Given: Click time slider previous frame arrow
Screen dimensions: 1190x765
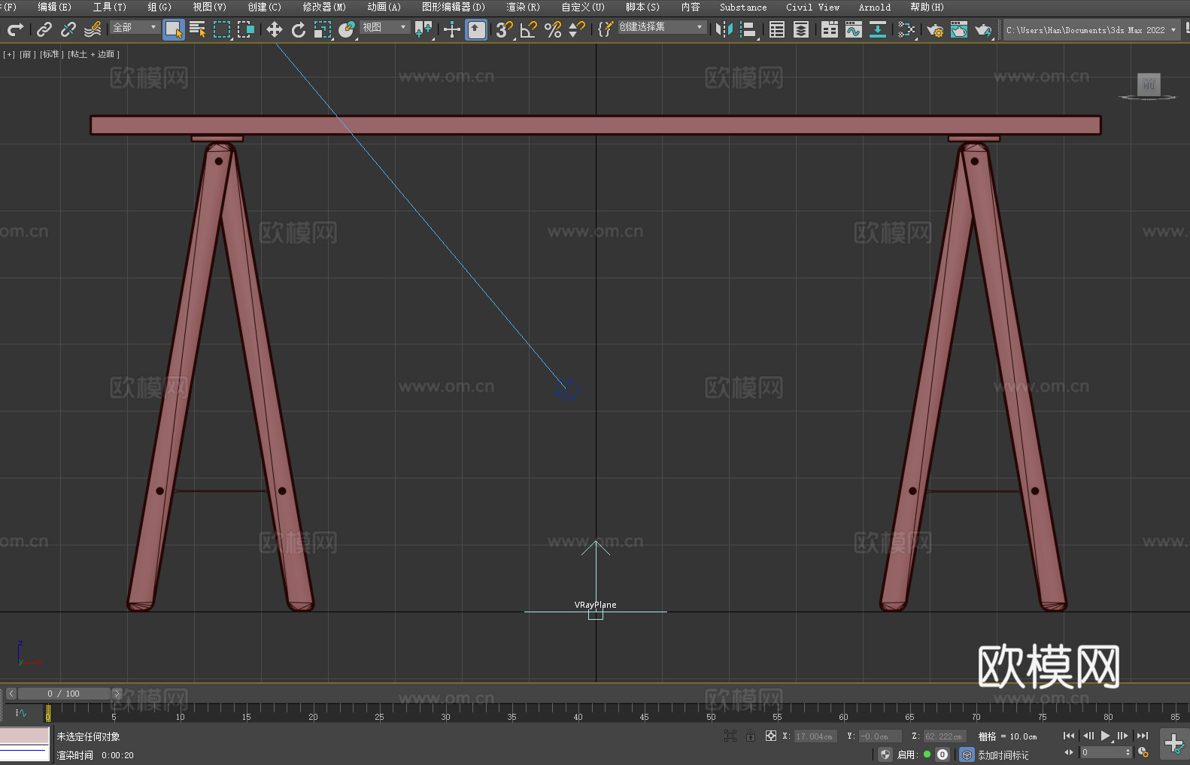Looking at the screenshot, I should (x=11, y=694).
